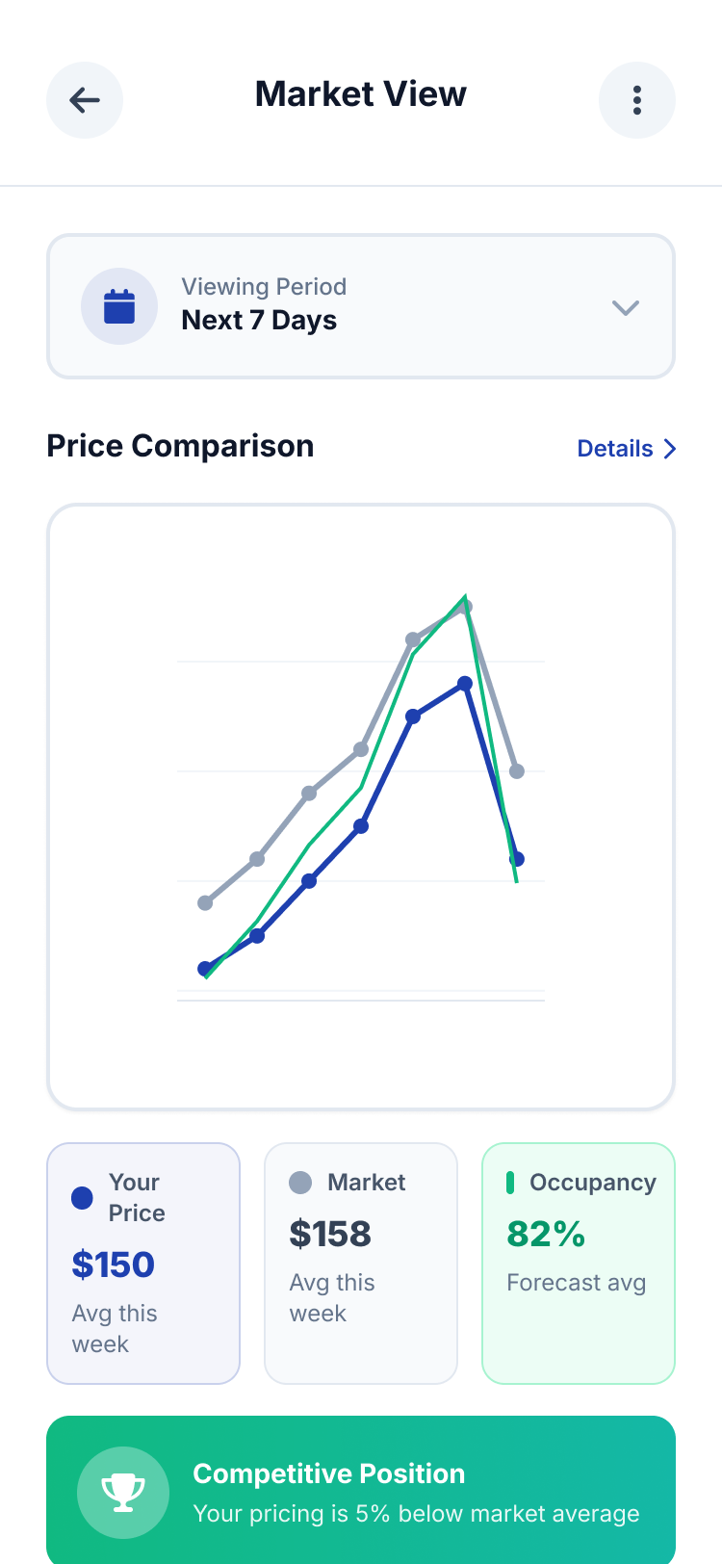
Task: Open the Competitive Position banner text
Action: (416, 1493)
